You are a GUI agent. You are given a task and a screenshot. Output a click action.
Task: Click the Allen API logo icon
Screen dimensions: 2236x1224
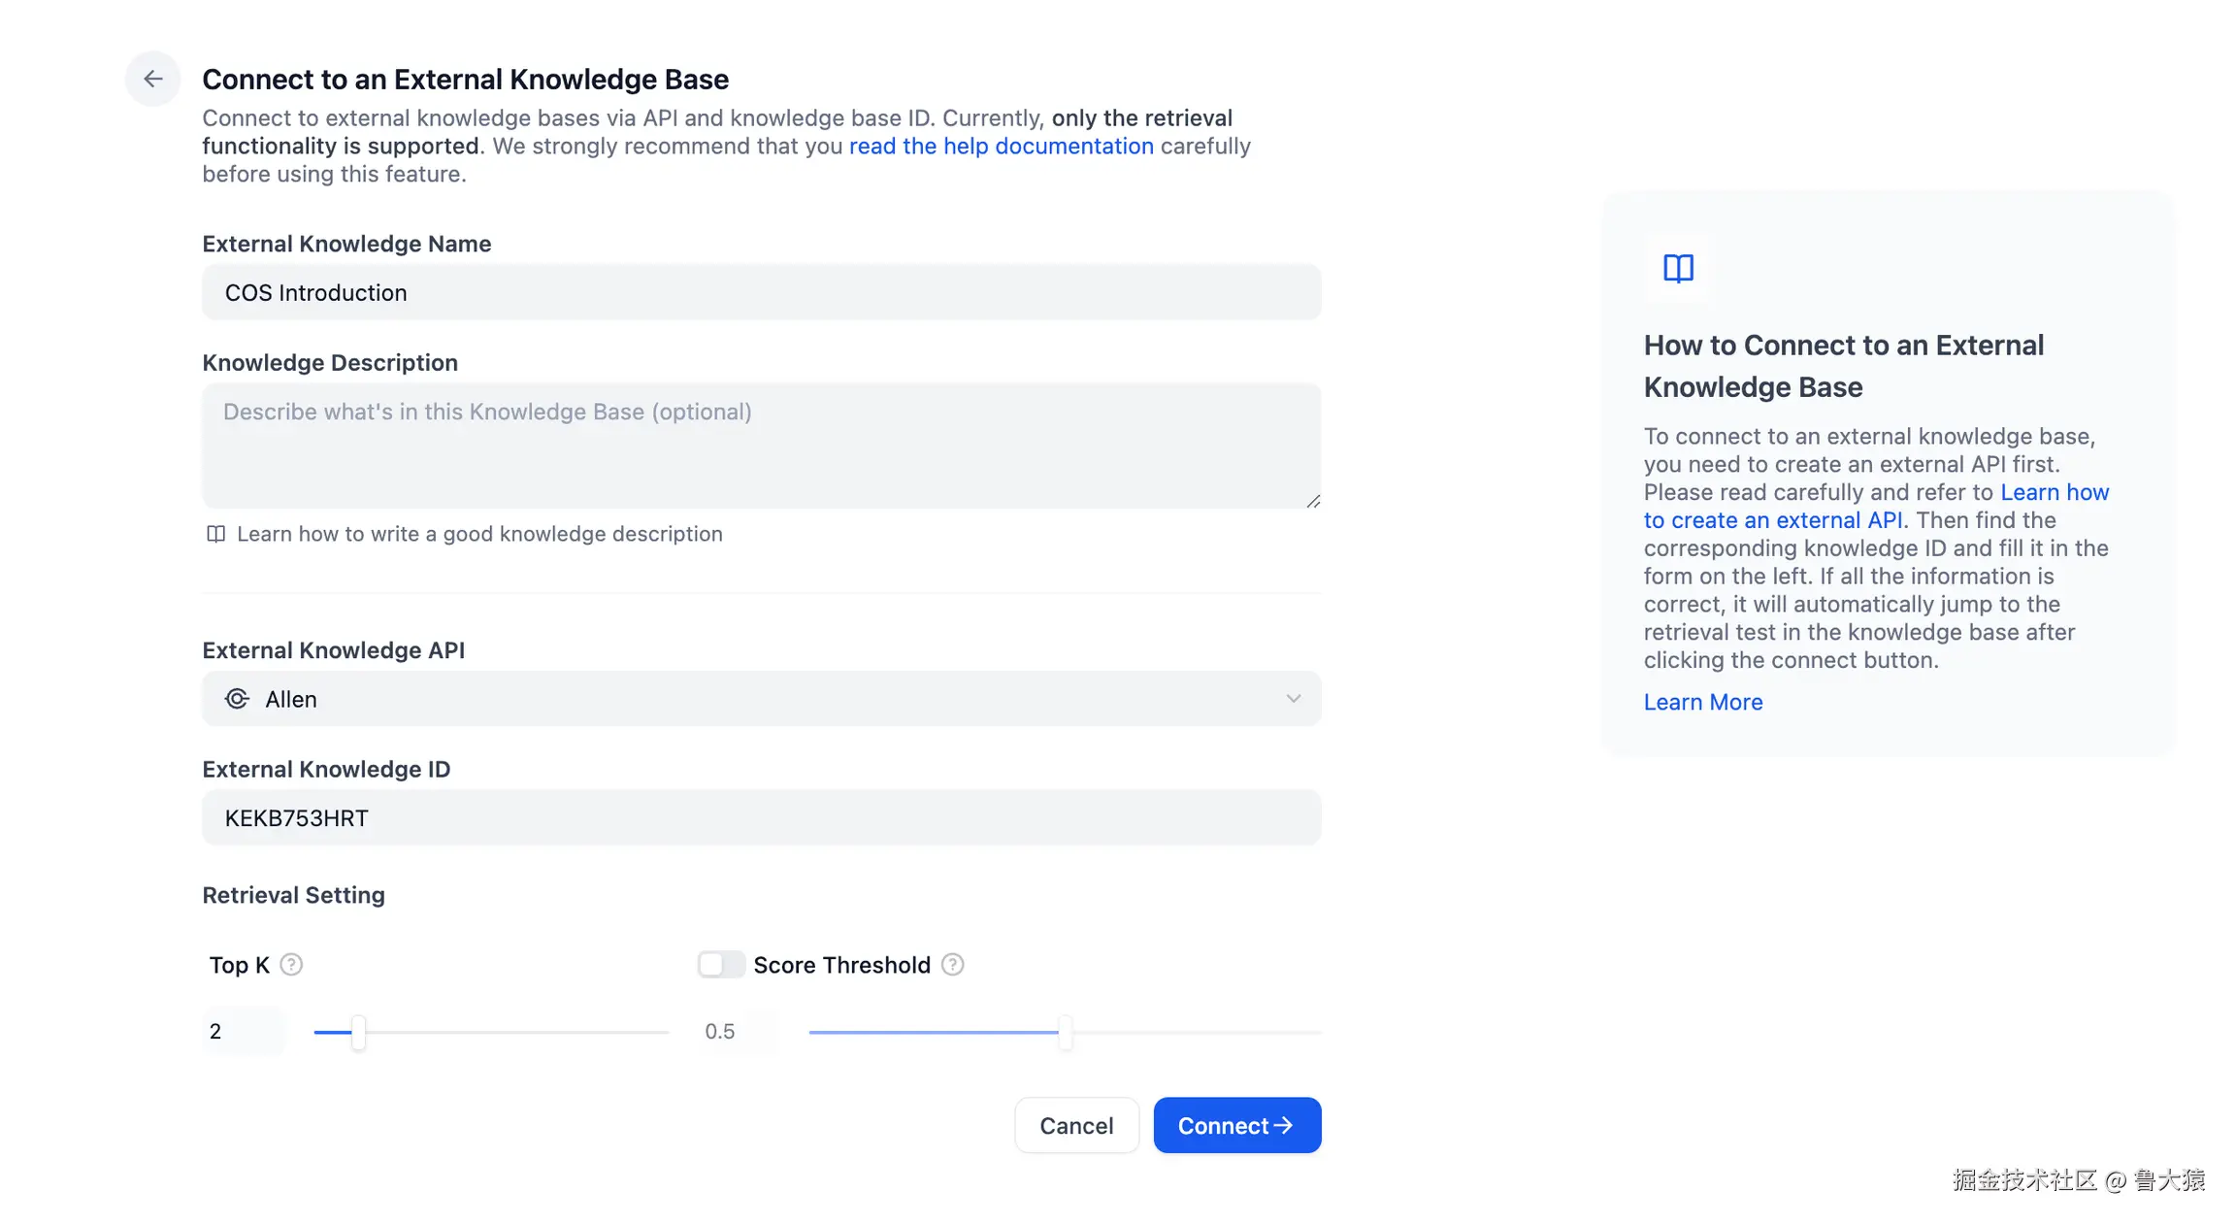(x=237, y=699)
